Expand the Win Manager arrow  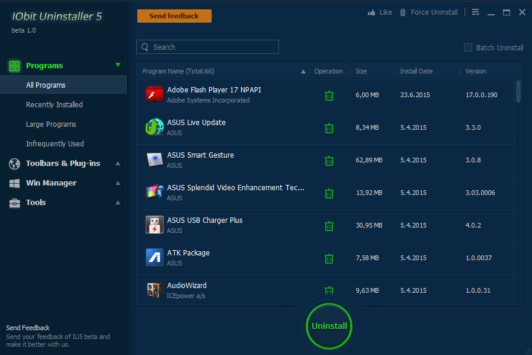[x=118, y=183]
